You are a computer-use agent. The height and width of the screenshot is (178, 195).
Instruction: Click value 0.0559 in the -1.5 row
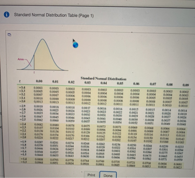178,160
